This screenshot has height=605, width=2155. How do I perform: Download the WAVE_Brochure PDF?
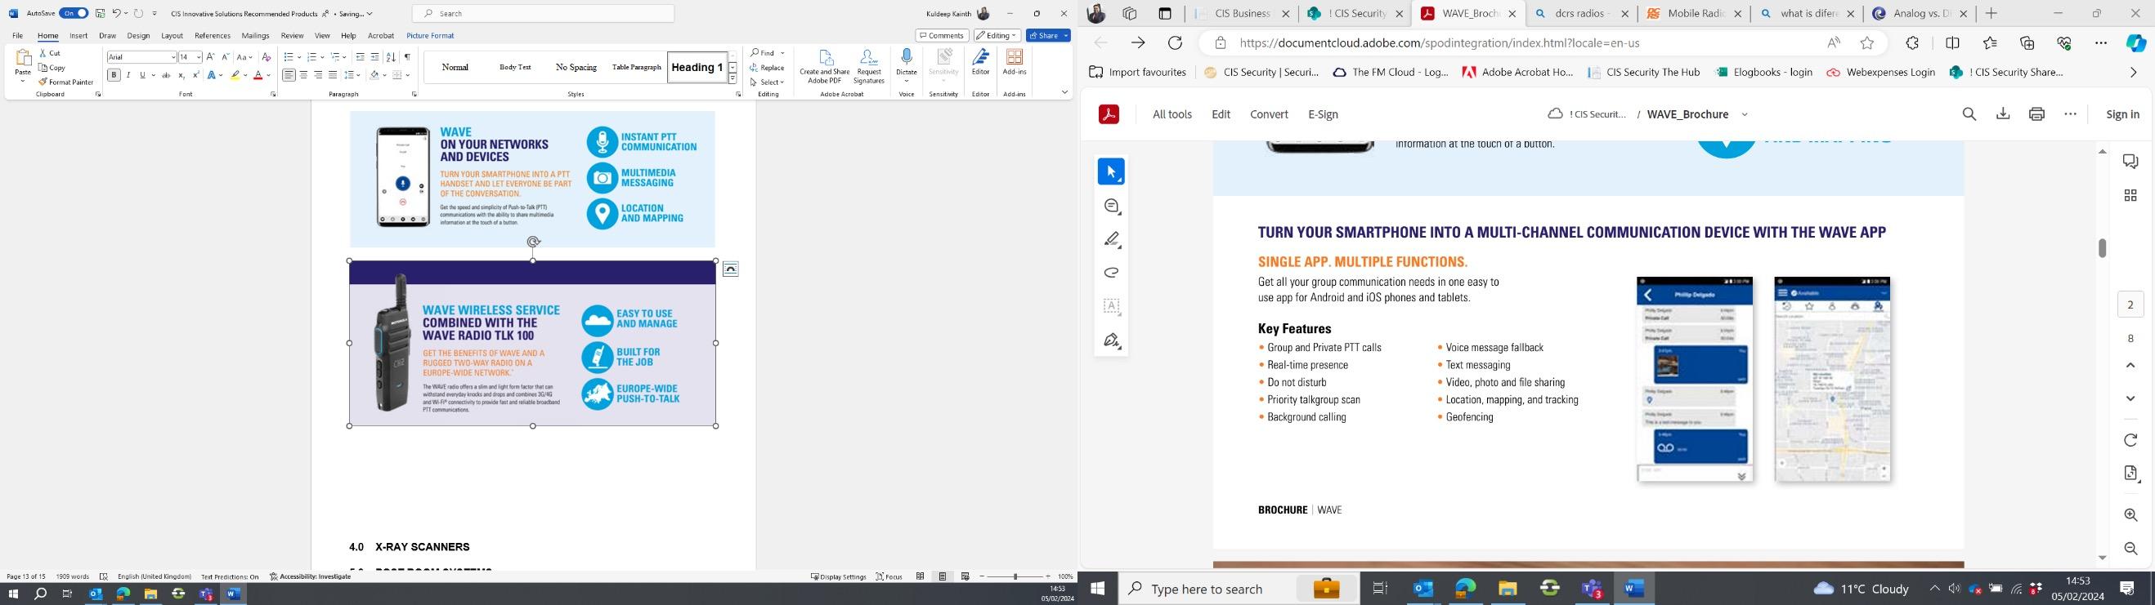pos(2003,114)
